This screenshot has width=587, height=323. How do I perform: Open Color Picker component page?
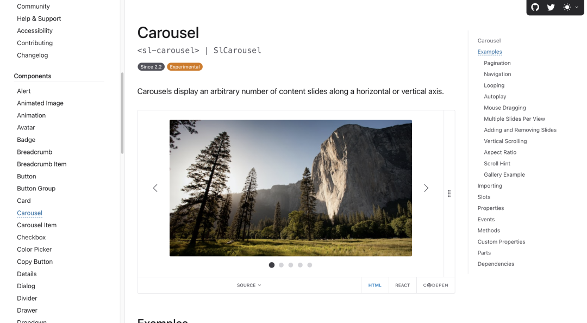click(34, 249)
